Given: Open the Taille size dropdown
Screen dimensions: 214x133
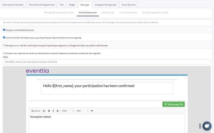Looking at the screenshot, I should [82, 111].
